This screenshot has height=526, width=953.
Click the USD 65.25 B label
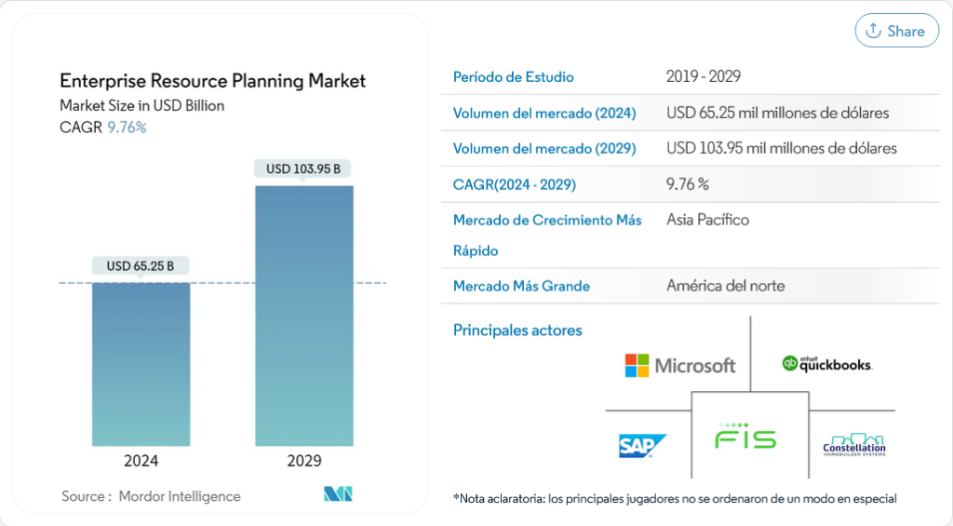coord(141,266)
